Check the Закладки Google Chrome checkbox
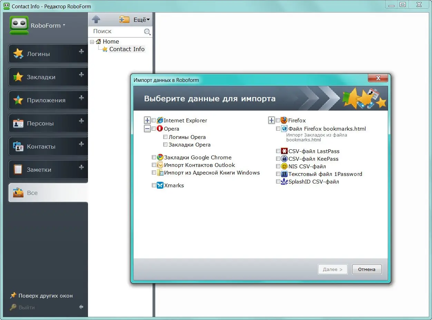Viewport: 432px width, 320px height. click(x=154, y=157)
